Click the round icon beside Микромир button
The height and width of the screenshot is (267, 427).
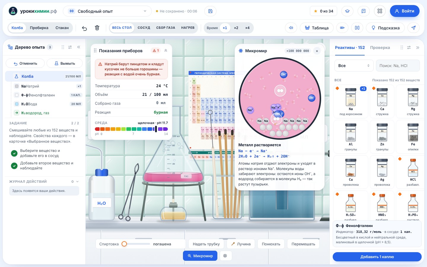(x=225, y=256)
